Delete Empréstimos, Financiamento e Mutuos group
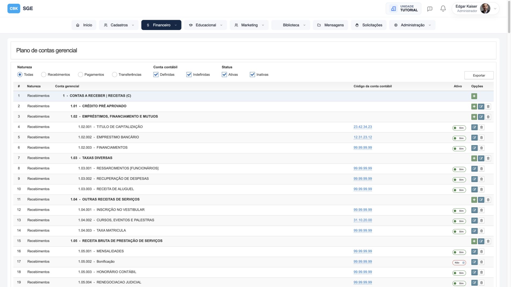Image resolution: width=511 pixels, height=287 pixels. coord(488,117)
